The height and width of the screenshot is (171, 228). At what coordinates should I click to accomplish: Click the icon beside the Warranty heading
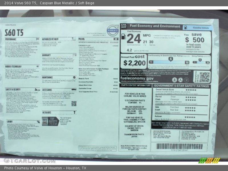(74, 55)
